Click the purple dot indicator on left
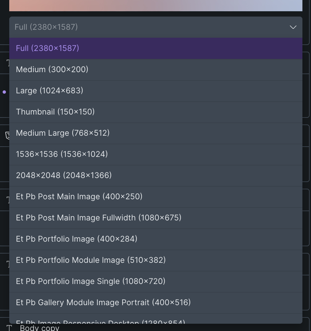This screenshot has height=331, width=311. 4,92
